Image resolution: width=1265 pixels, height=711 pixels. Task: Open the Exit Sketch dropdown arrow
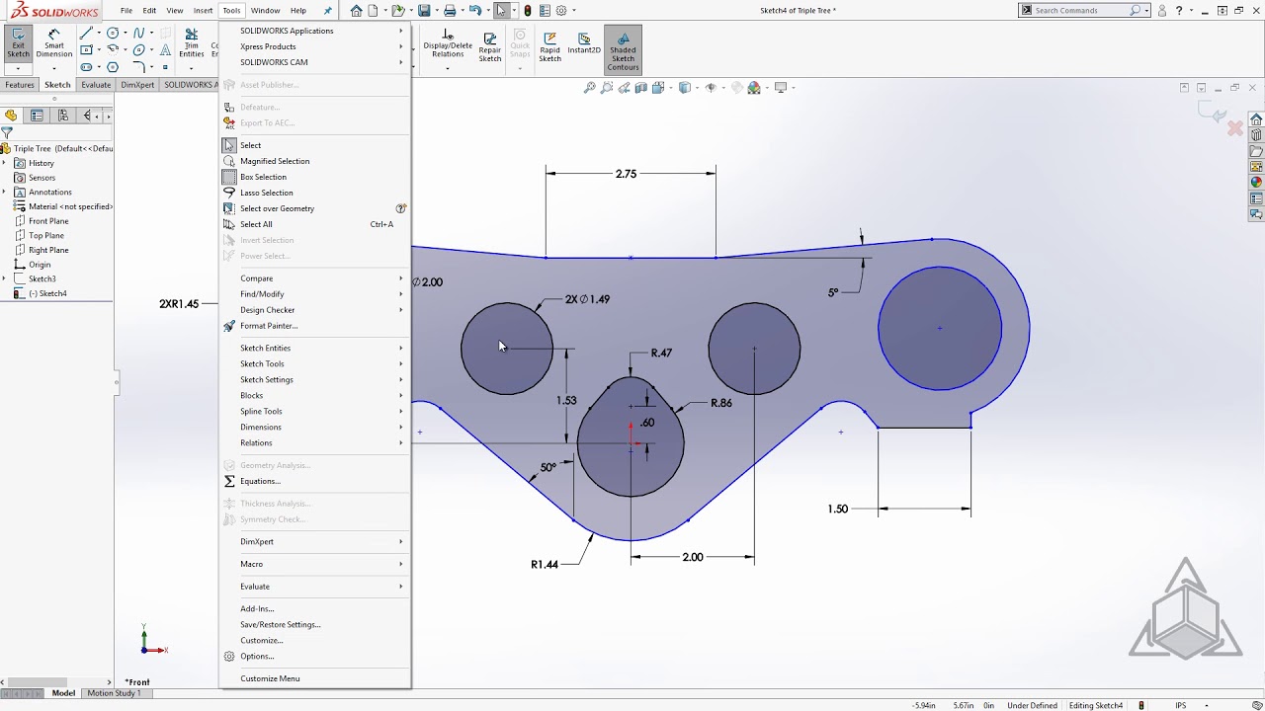coord(18,68)
